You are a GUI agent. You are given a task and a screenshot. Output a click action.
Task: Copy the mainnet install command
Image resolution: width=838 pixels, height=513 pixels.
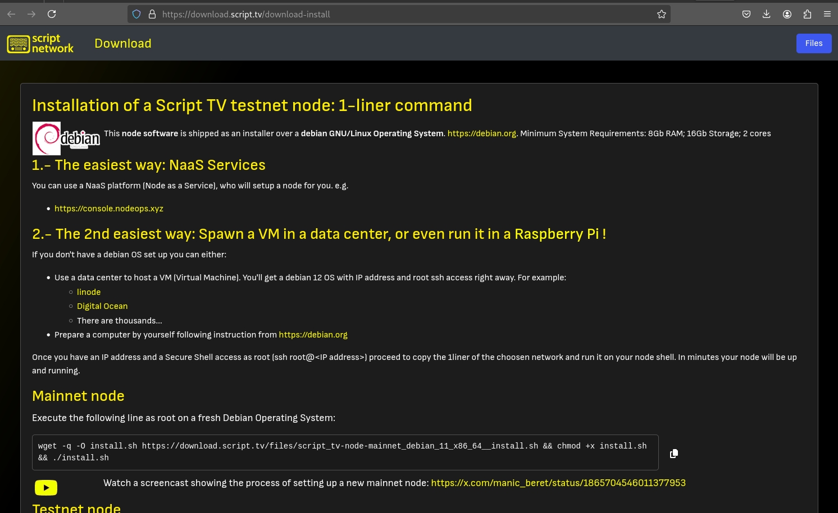674,454
